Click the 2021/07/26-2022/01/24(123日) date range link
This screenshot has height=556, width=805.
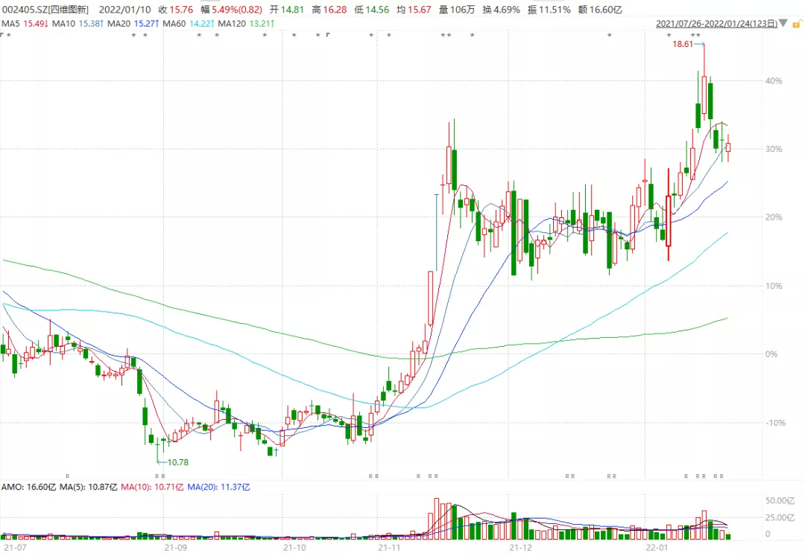[x=717, y=24]
